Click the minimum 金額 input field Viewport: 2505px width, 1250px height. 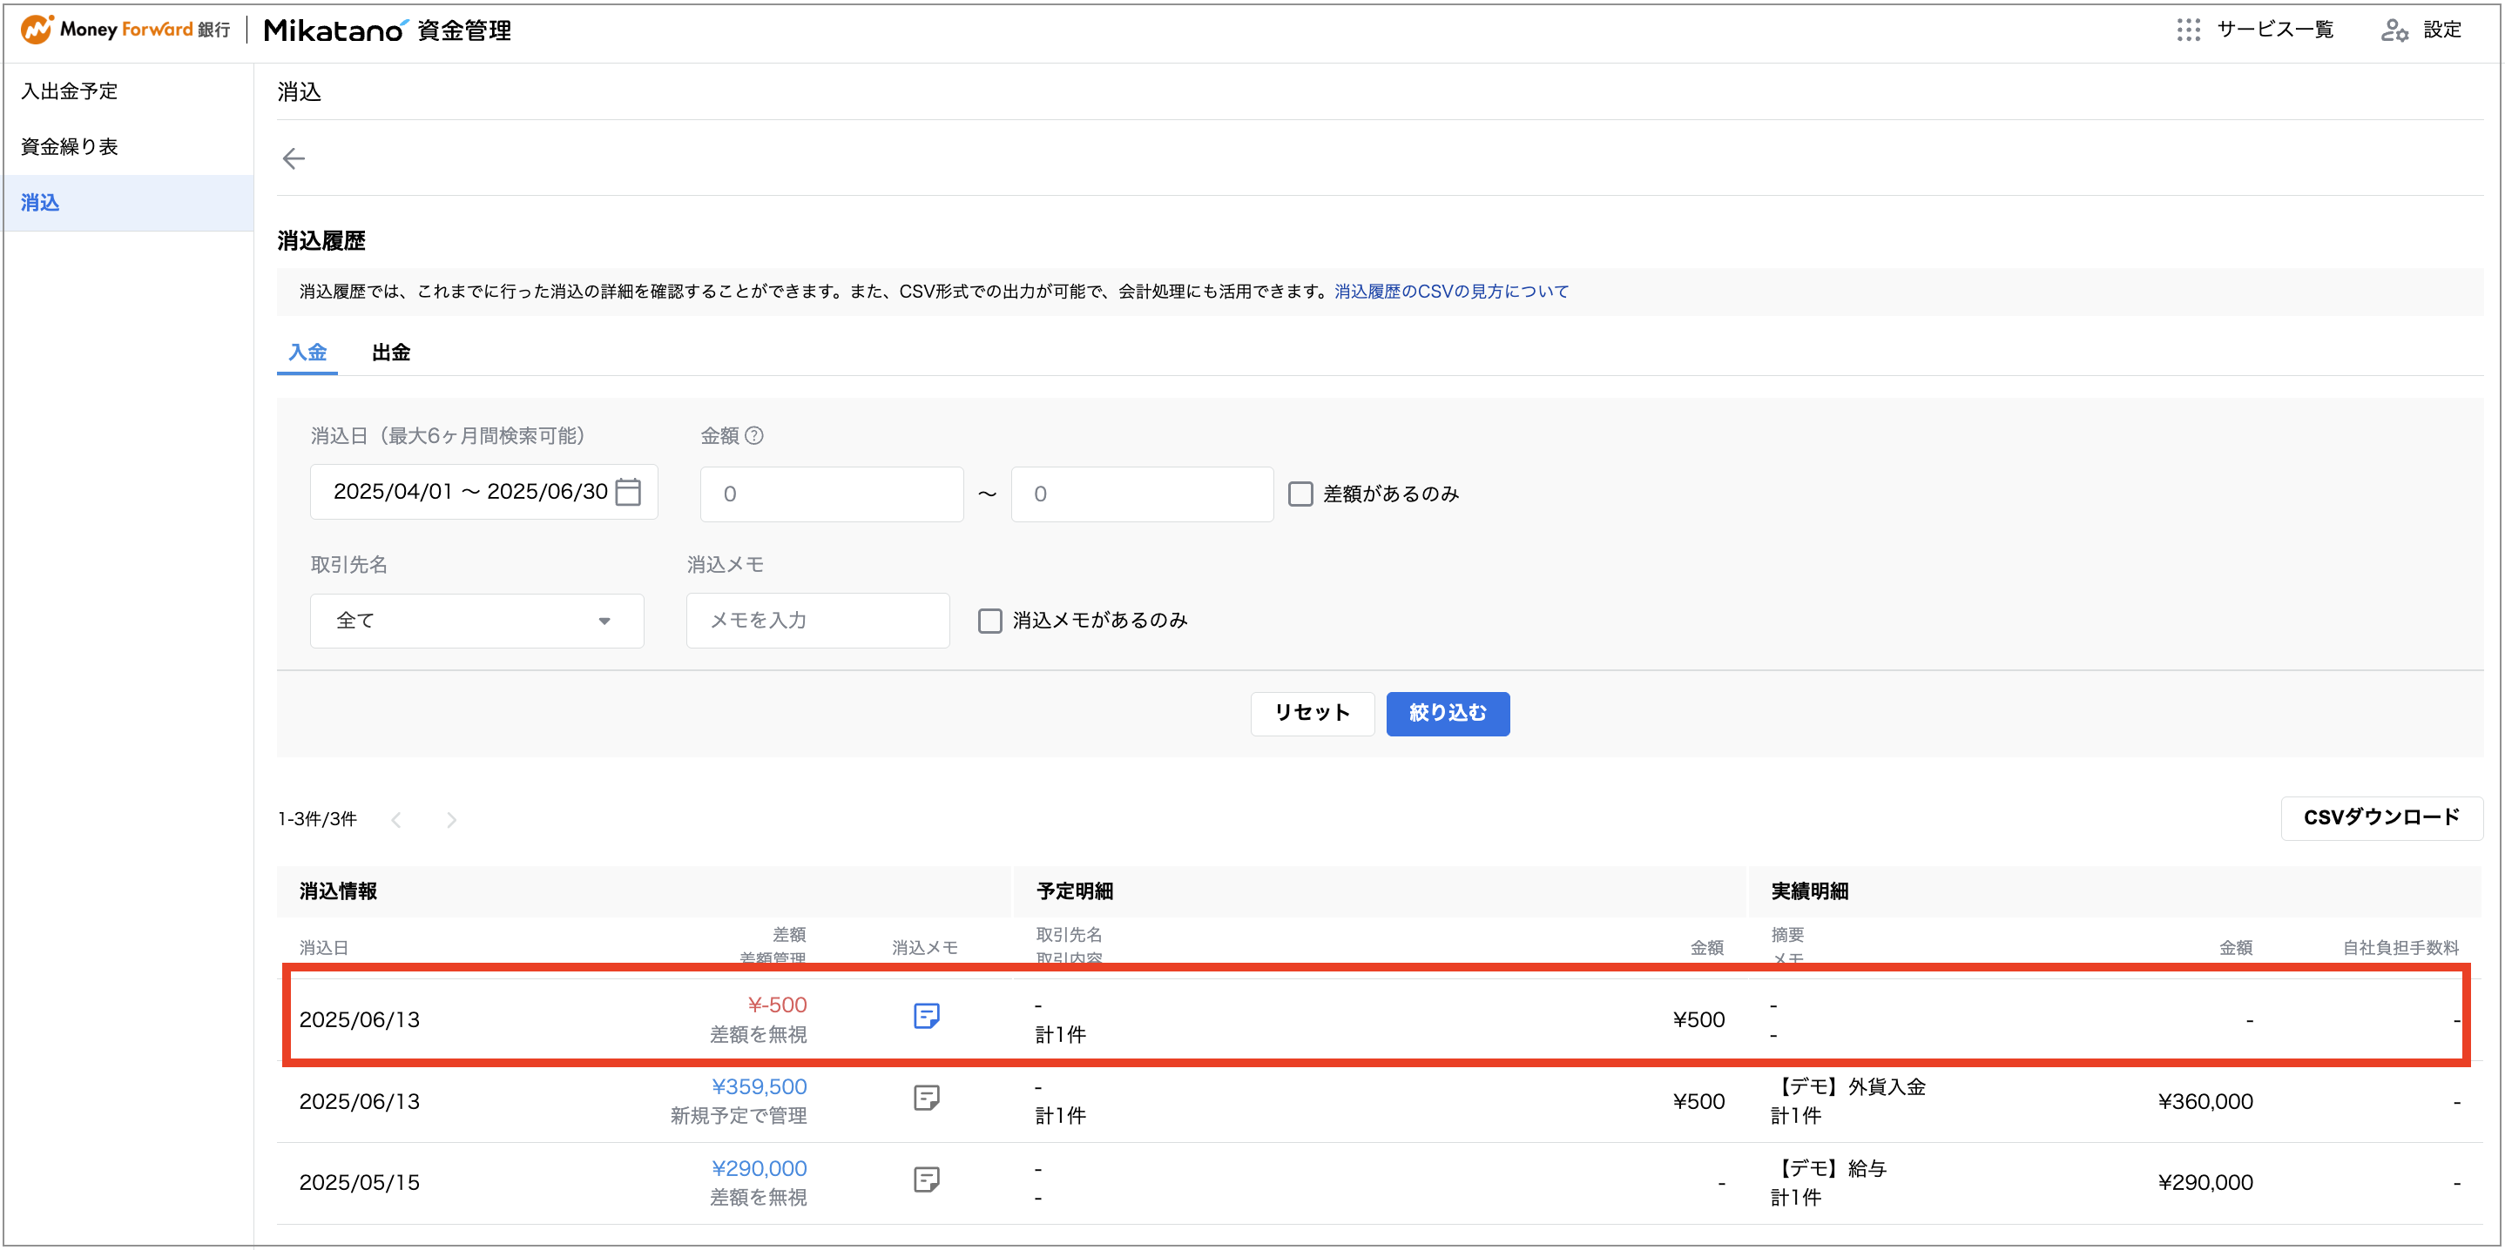[x=832, y=494]
